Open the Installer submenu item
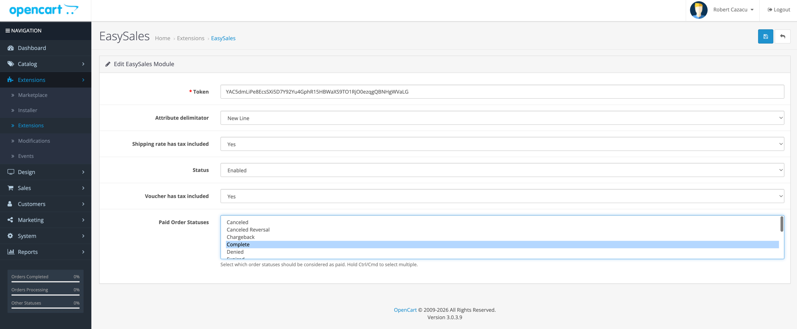 coord(45,110)
